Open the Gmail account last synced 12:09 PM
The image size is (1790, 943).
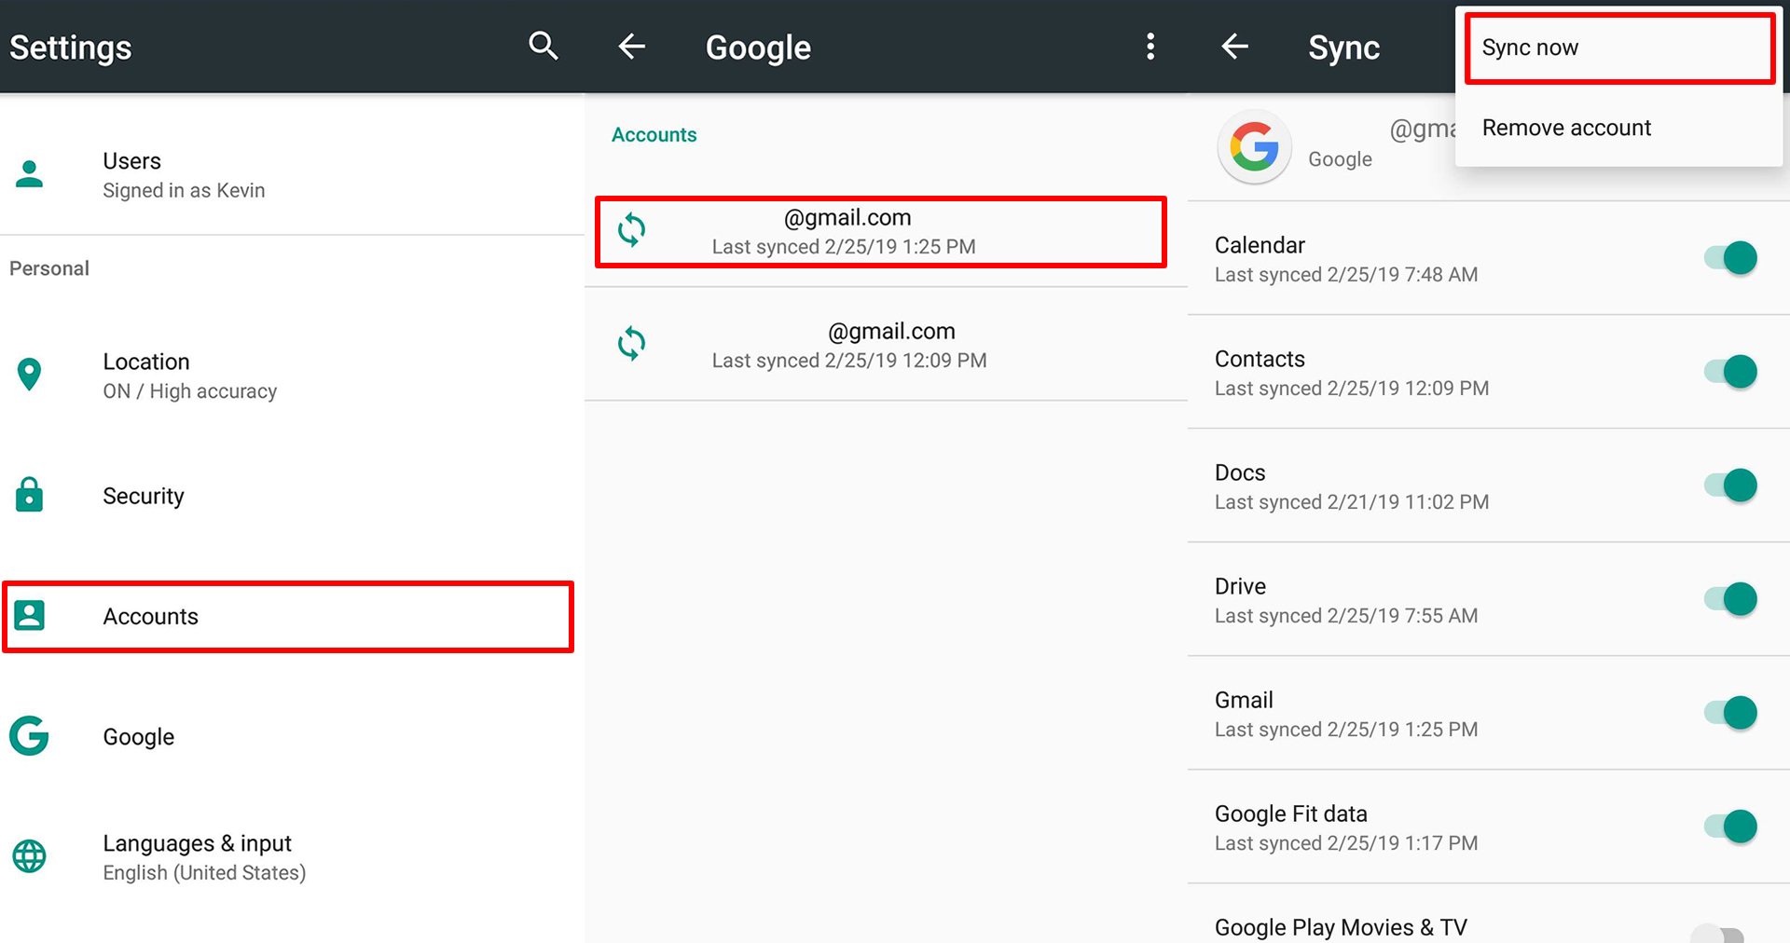886,345
